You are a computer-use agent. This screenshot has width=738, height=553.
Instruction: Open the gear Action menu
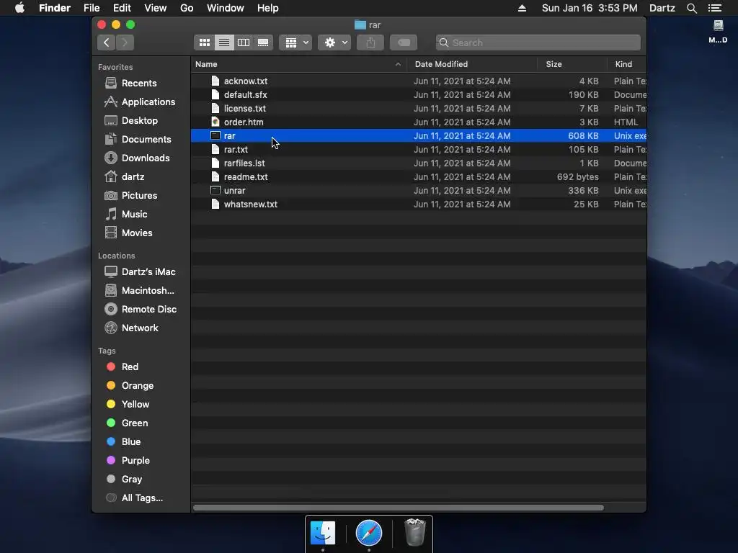pyautogui.click(x=334, y=42)
